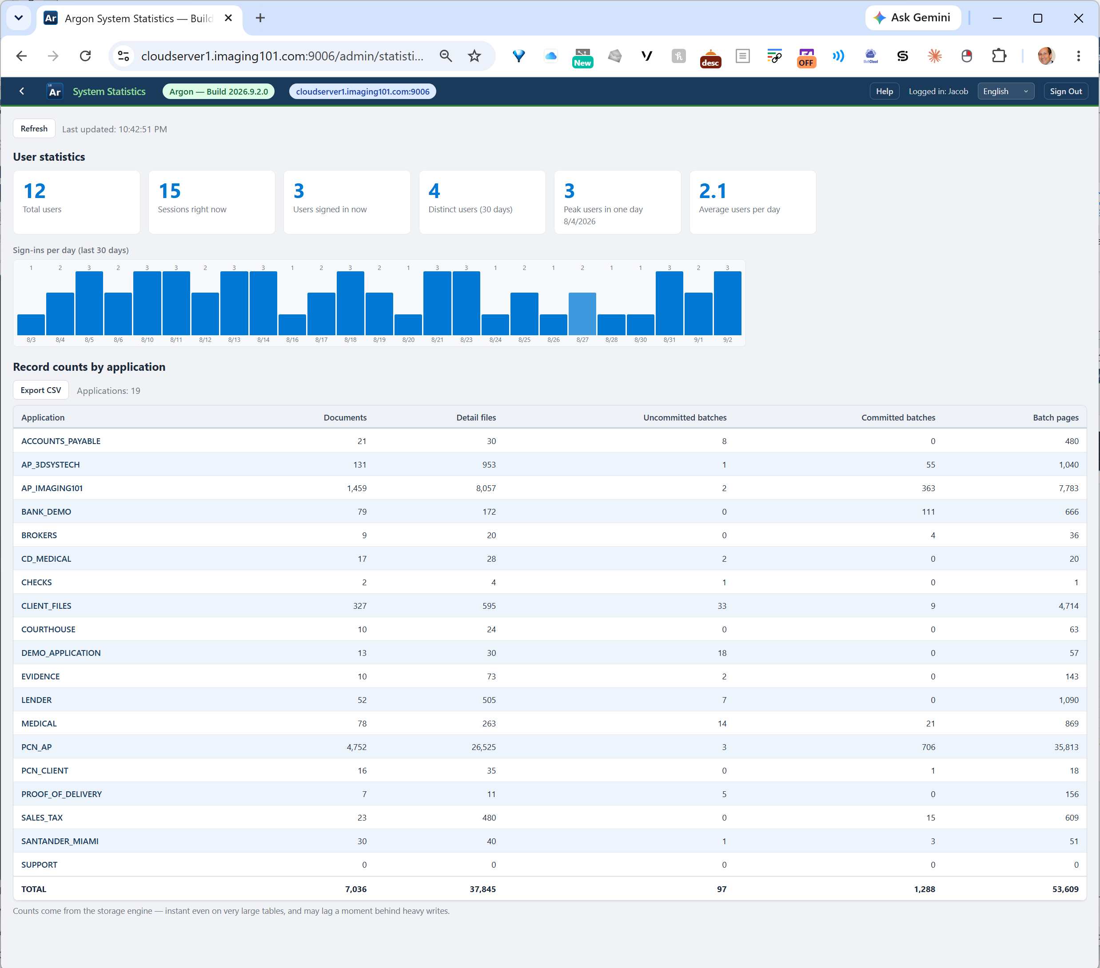Open the Extensions puzzle piece menu
Screen dimensions: 1100x968
coord(999,56)
